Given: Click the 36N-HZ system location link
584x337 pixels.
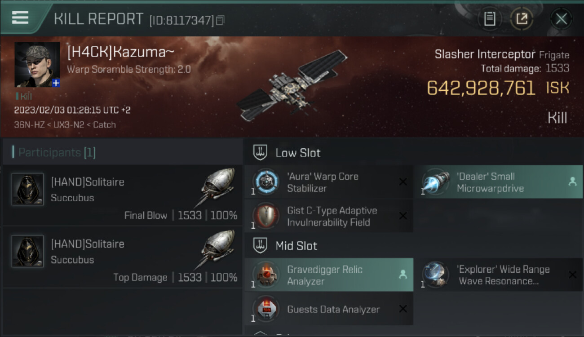Looking at the screenshot, I should 29,125.
